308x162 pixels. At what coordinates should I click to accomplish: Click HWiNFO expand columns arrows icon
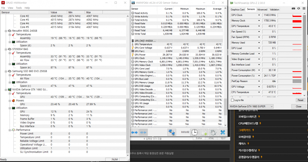coord(134,132)
